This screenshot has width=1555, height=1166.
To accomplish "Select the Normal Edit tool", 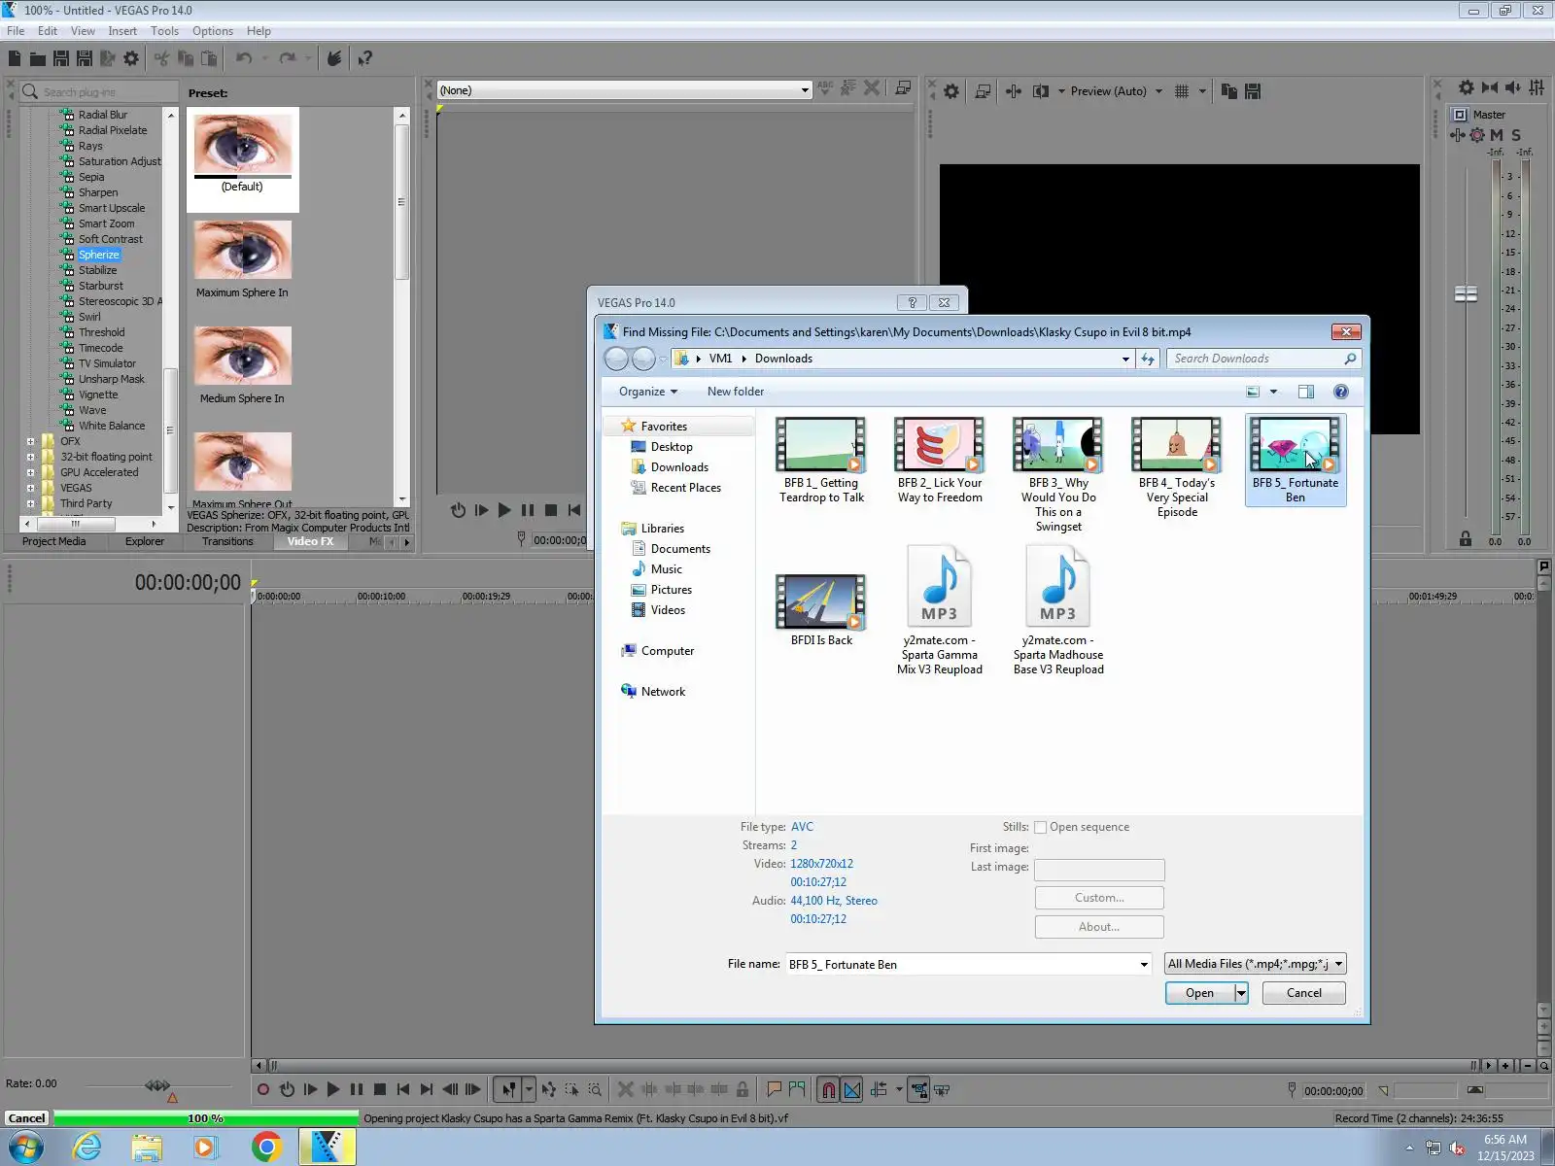I will point(508,1090).
